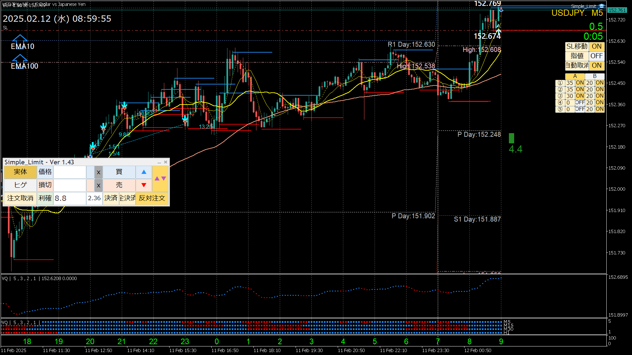Toggle SL移動 ON switch
Screen dimensions: 632x355
[x=596, y=47]
